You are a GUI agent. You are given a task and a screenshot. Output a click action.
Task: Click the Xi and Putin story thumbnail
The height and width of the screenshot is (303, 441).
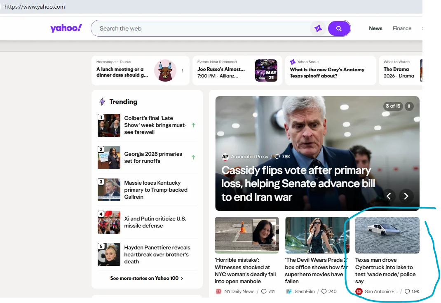(109, 222)
